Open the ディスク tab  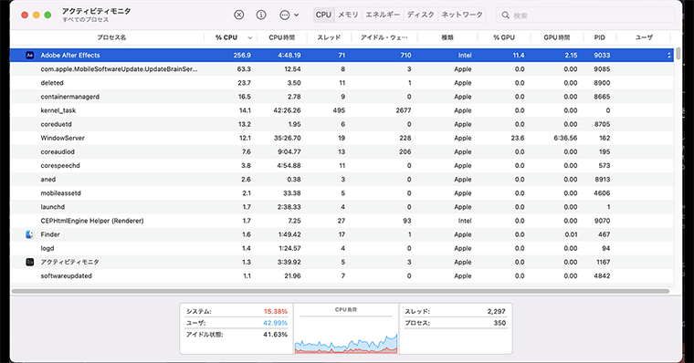[420, 15]
